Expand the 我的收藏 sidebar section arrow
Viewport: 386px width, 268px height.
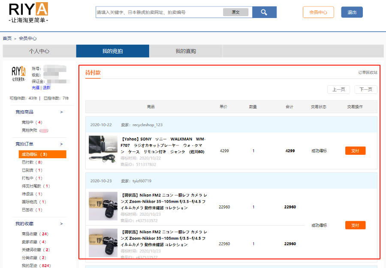tap(61, 224)
